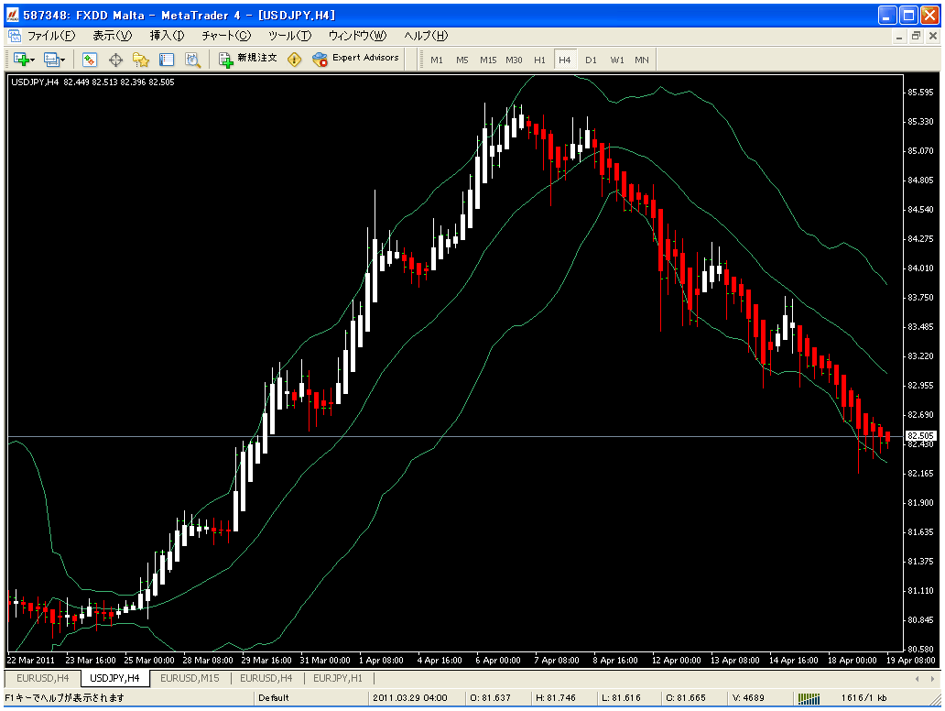Click chart tabs scroll-right arrow
945x711 pixels.
click(x=932, y=678)
